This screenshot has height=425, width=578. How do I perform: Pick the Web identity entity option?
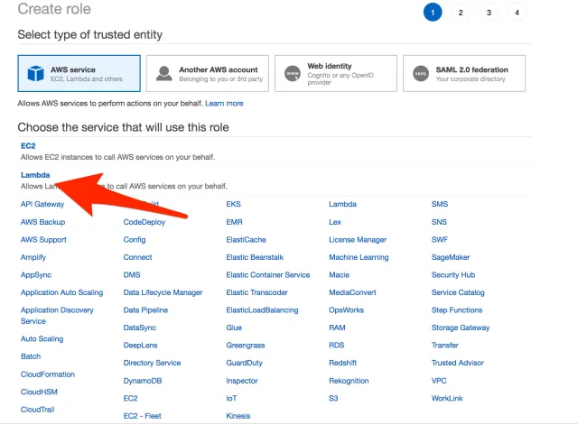tap(336, 73)
